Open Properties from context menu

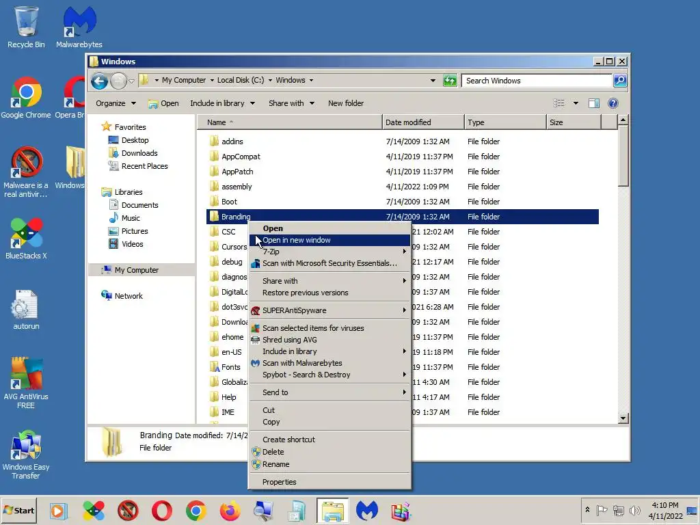point(329,482)
